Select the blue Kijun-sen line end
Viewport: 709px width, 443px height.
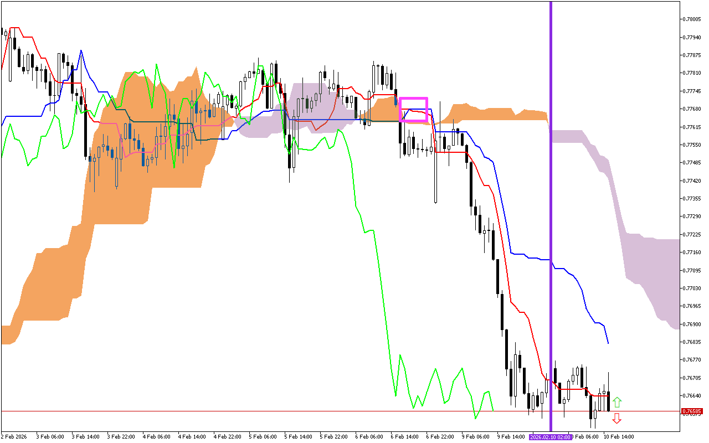tap(608, 342)
